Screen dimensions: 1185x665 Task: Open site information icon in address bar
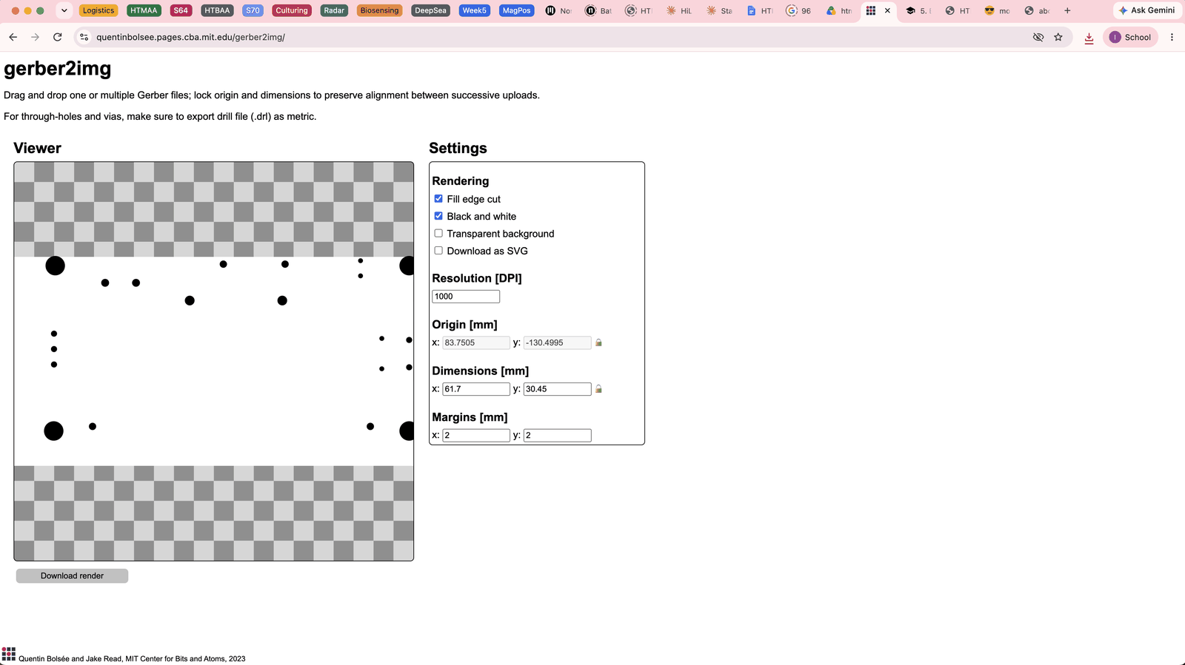84,37
